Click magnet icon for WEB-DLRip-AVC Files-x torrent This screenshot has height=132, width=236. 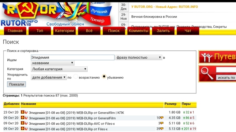[x=26, y=123]
